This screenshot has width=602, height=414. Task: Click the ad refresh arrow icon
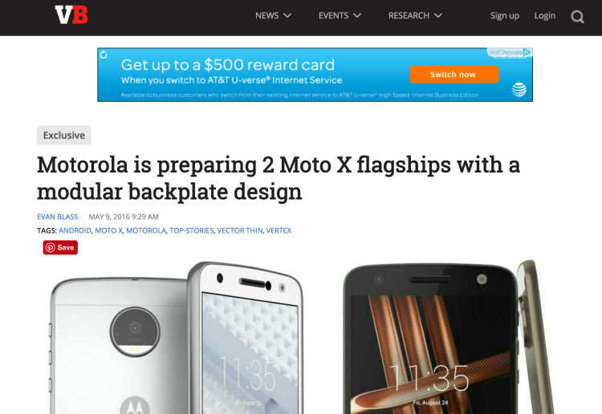[104, 55]
